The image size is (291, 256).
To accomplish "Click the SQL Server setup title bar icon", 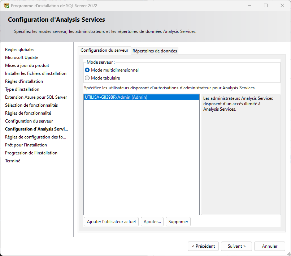I will tap(6, 6).
